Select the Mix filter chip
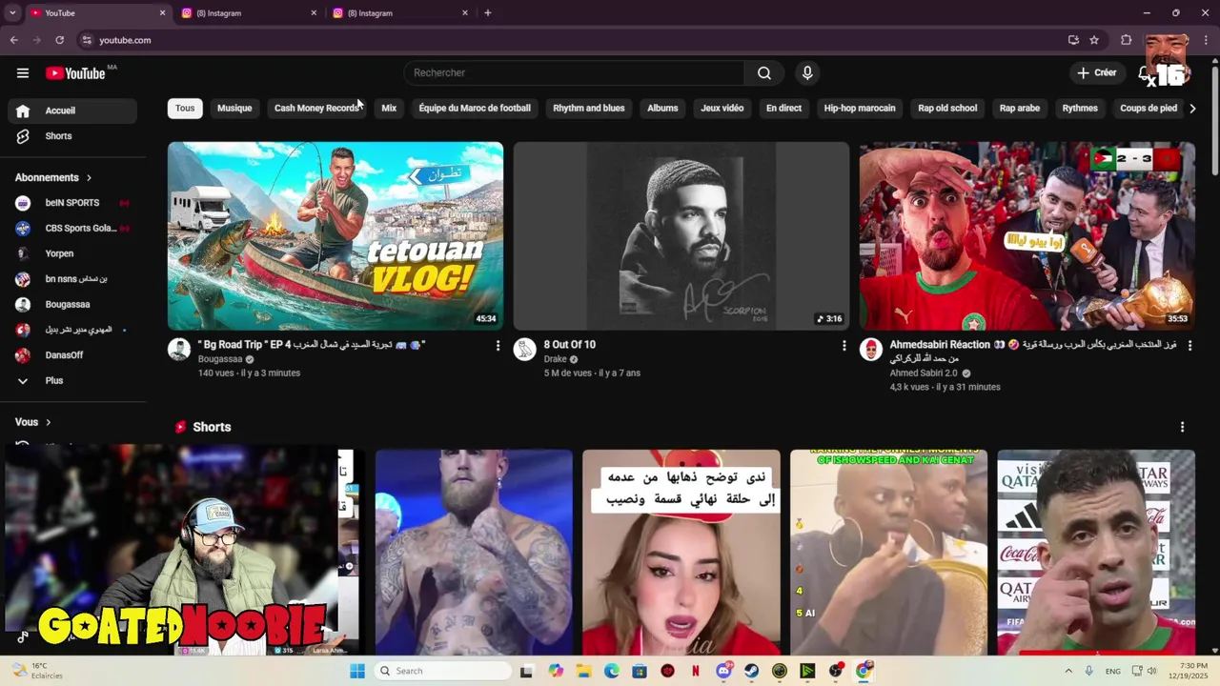Viewport: 1220px width, 686px height. coord(389,108)
